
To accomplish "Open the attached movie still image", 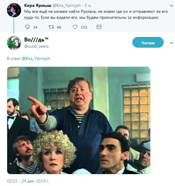I will [79, 120].
